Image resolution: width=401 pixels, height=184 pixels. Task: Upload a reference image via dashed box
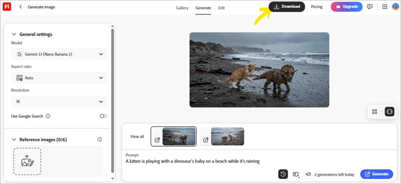point(27,161)
